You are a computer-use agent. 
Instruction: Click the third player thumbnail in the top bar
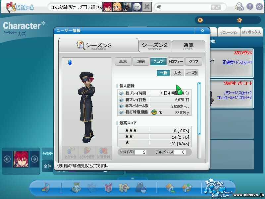pos(127,7)
